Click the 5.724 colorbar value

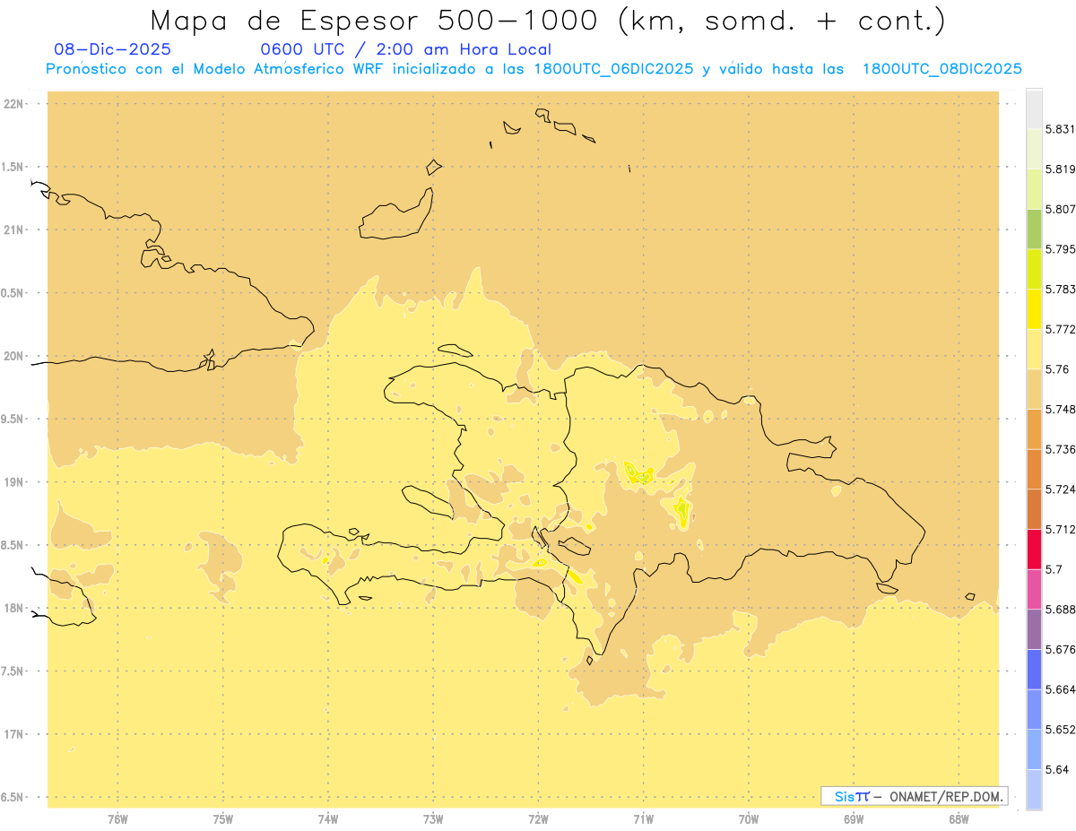tap(1061, 489)
